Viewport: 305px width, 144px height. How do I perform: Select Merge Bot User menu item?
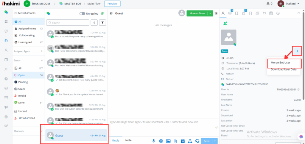(281, 63)
